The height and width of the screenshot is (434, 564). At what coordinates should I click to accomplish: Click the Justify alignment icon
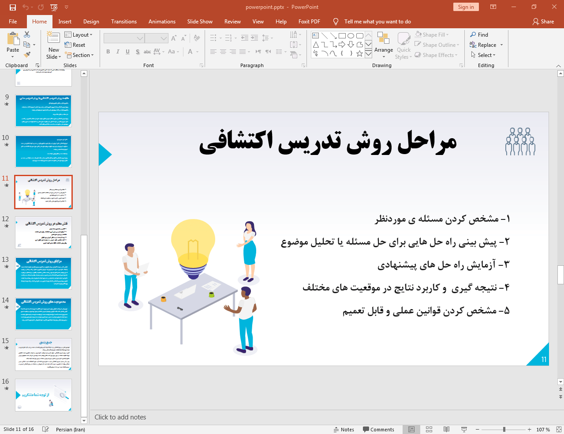(x=243, y=52)
